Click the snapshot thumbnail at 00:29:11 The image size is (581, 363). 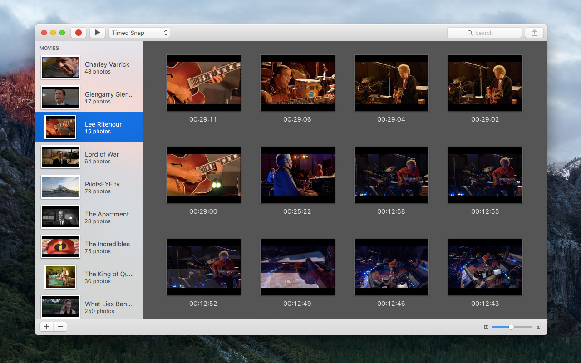tap(203, 83)
